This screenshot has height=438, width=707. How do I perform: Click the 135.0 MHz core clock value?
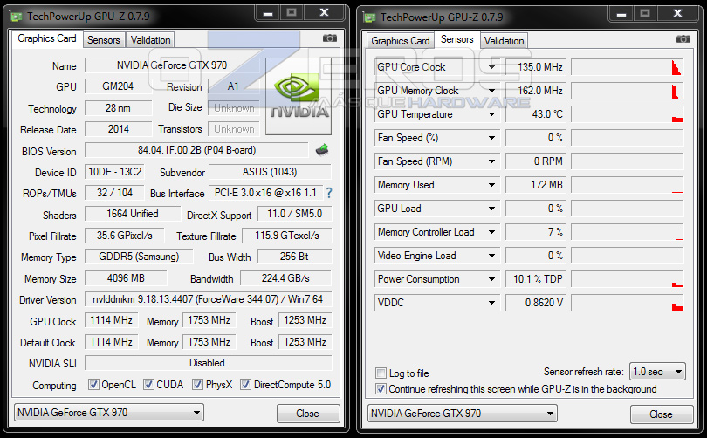(x=536, y=67)
